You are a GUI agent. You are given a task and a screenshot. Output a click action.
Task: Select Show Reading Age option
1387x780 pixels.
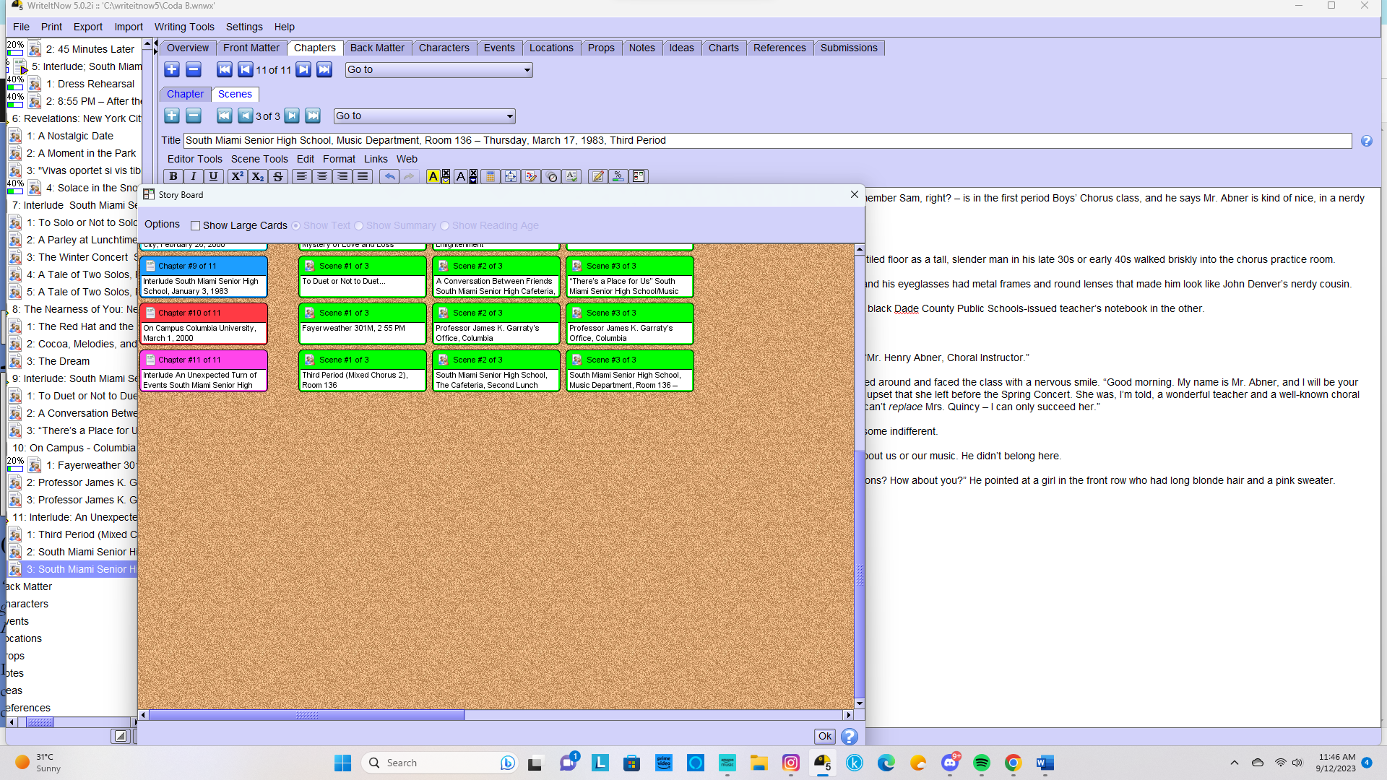[445, 225]
